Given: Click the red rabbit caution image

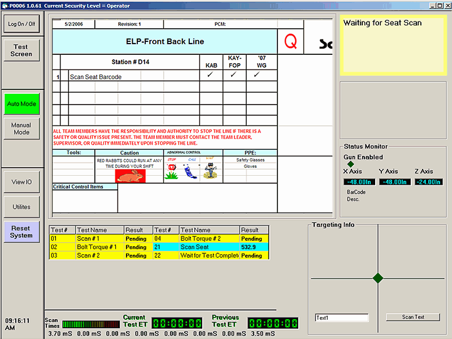Looking at the screenshot, I should pyautogui.click(x=131, y=176).
